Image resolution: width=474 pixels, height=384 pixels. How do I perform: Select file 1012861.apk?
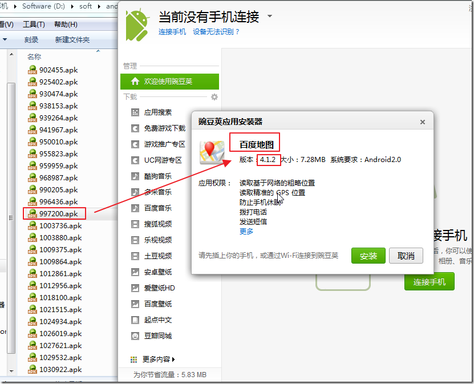[x=60, y=274]
